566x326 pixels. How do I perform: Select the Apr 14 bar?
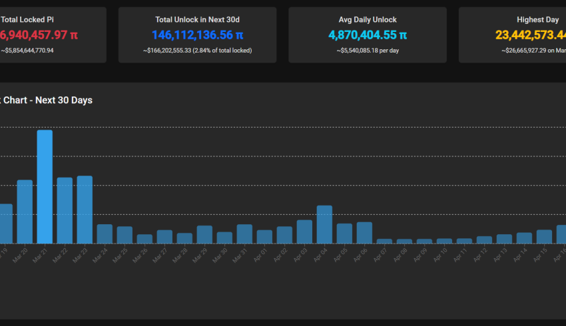click(x=524, y=238)
